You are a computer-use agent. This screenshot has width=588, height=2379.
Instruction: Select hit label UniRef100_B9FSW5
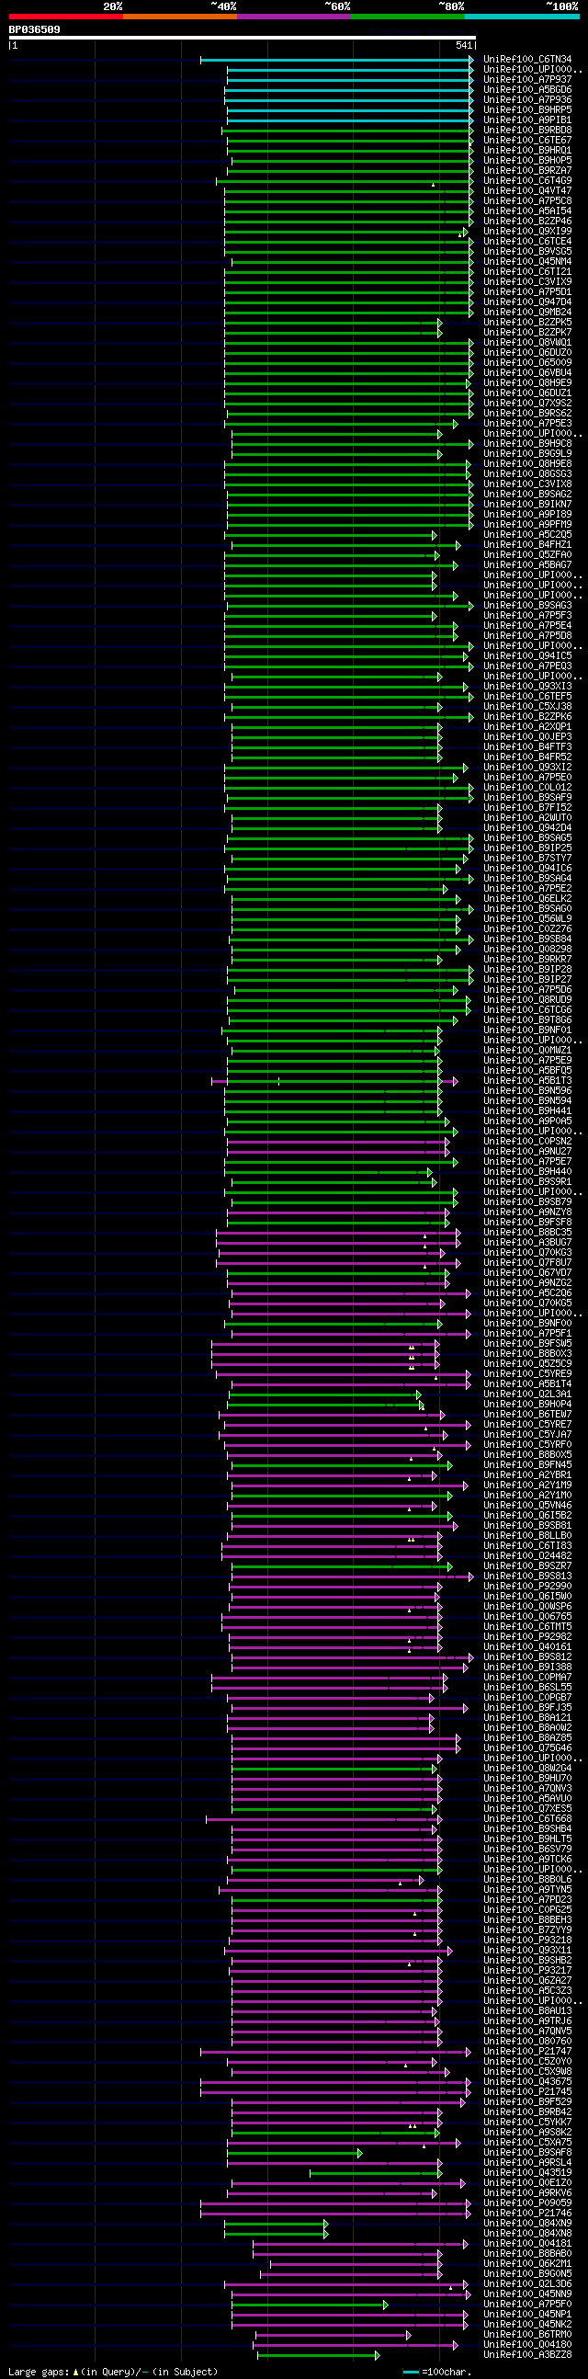pos(527,1346)
